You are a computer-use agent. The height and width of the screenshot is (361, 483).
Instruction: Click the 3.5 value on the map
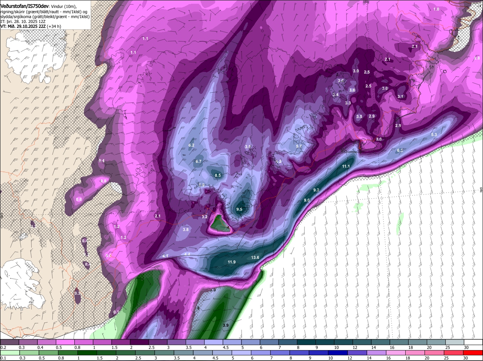pos(359,117)
